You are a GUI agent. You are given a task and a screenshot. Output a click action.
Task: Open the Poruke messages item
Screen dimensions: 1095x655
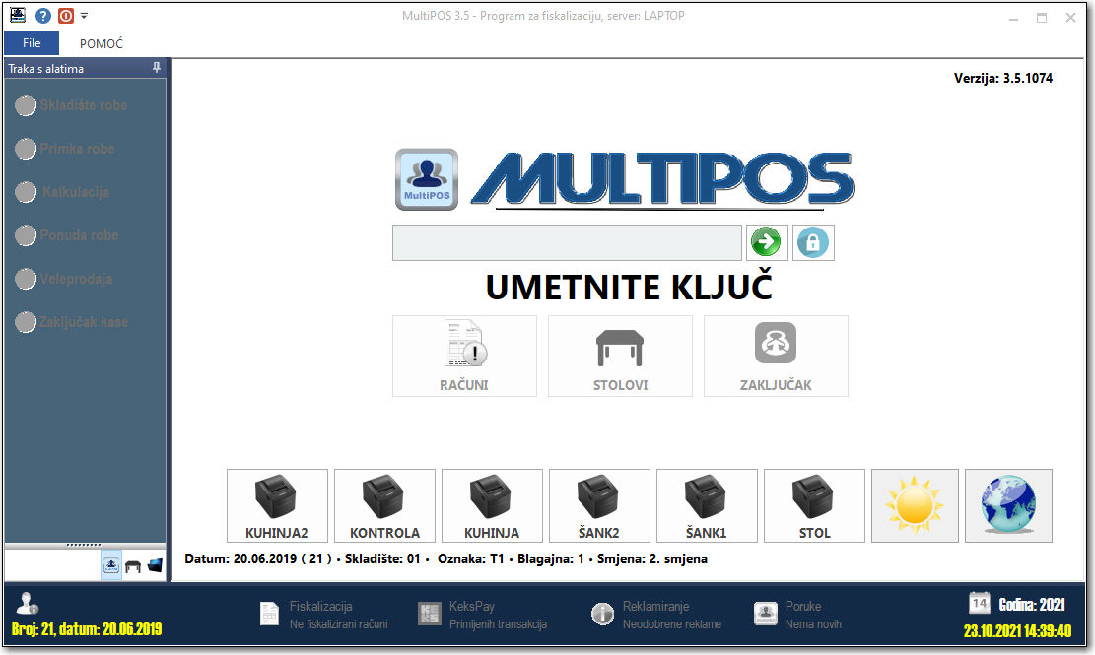tap(798, 615)
